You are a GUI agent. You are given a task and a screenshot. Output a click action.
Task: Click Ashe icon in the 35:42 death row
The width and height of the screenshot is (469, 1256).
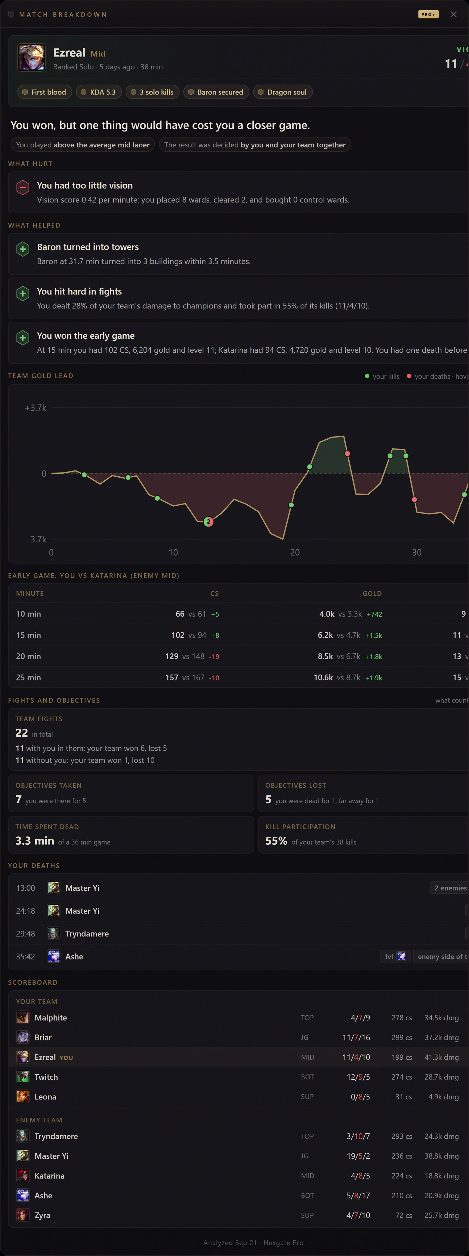coord(54,956)
